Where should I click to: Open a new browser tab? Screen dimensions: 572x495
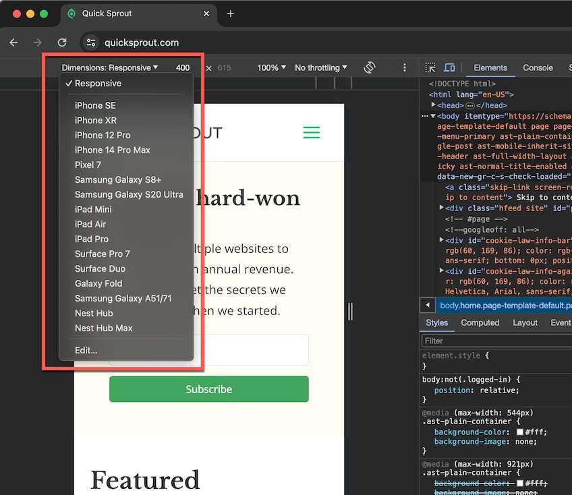231,13
